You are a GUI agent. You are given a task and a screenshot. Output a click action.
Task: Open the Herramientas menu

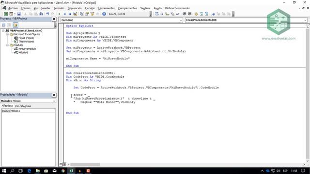coord(107,8)
